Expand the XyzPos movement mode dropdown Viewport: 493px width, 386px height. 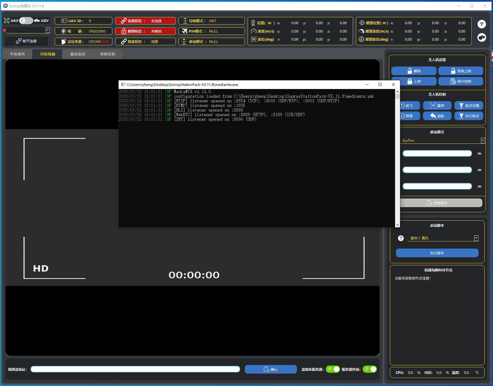pos(483,141)
